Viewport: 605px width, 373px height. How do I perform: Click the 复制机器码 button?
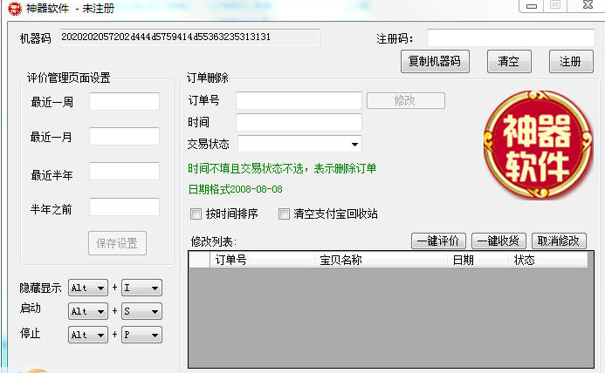coord(435,61)
